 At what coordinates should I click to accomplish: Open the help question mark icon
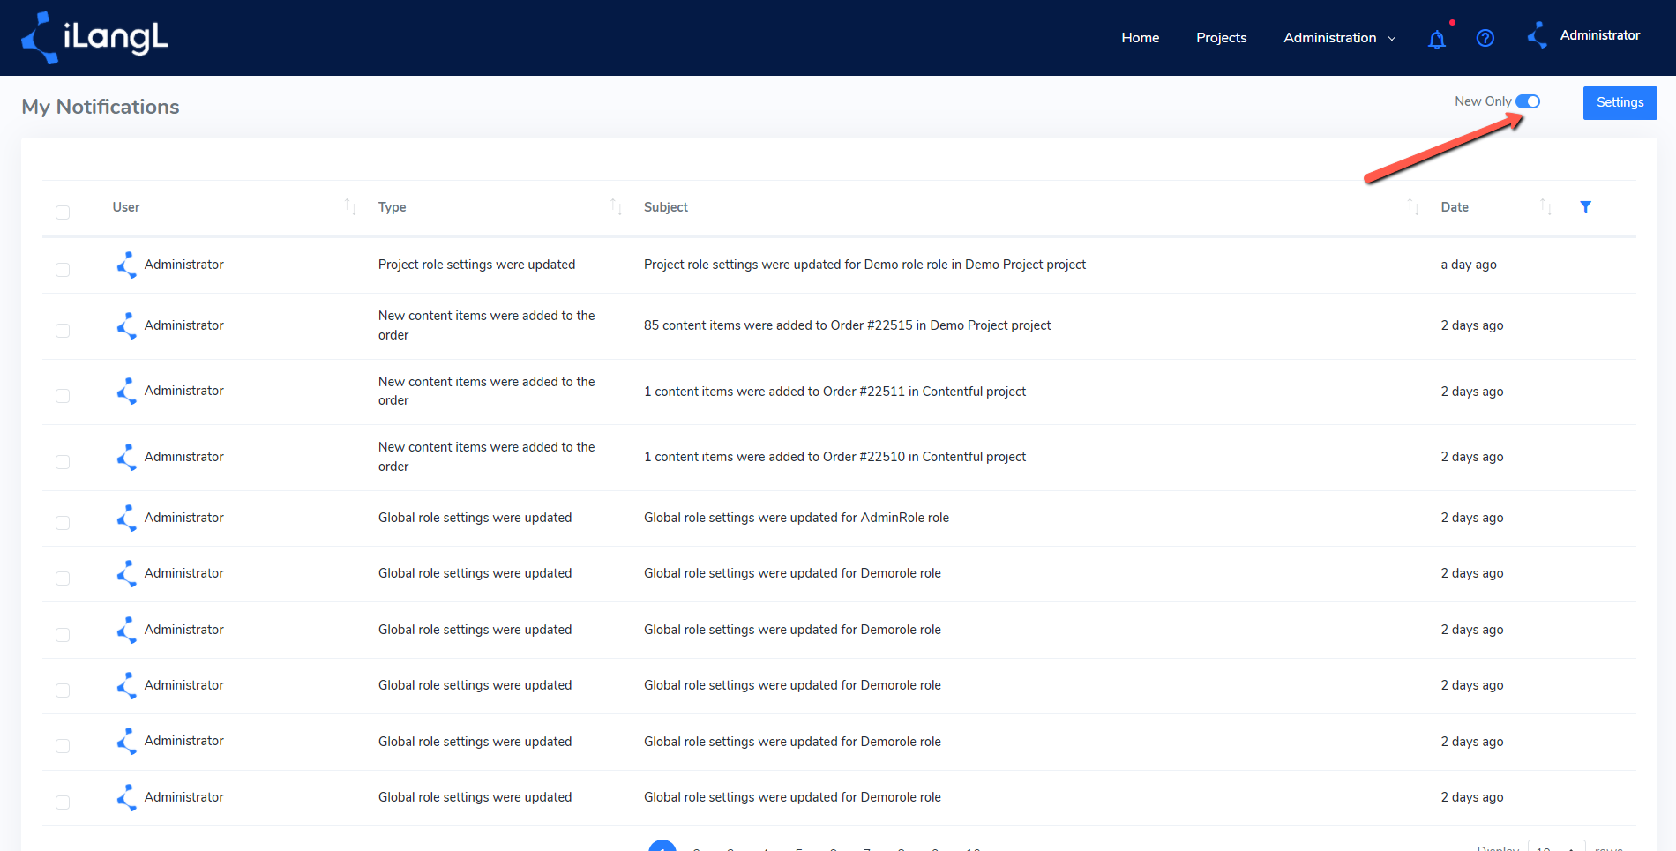[x=1485, y=38]
